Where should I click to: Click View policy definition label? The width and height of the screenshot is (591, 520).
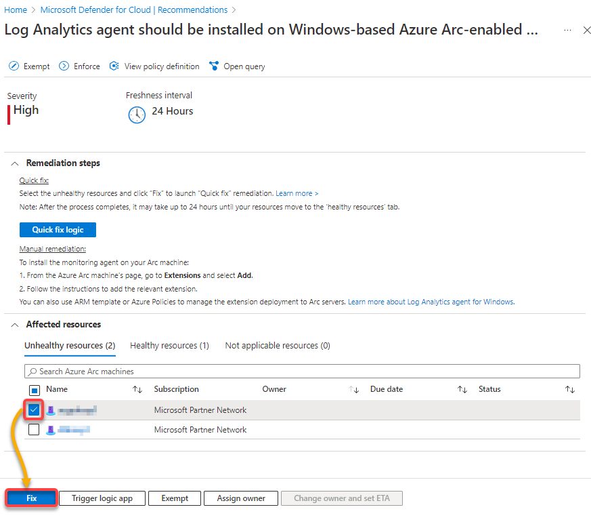[x=162, y=66]
